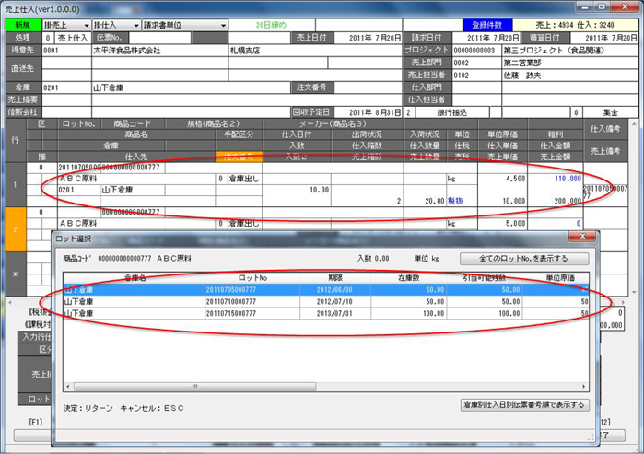Click the blue 税抜 text in row 1
The height and width of the screenshot is (454, 644).
[457, 200]
